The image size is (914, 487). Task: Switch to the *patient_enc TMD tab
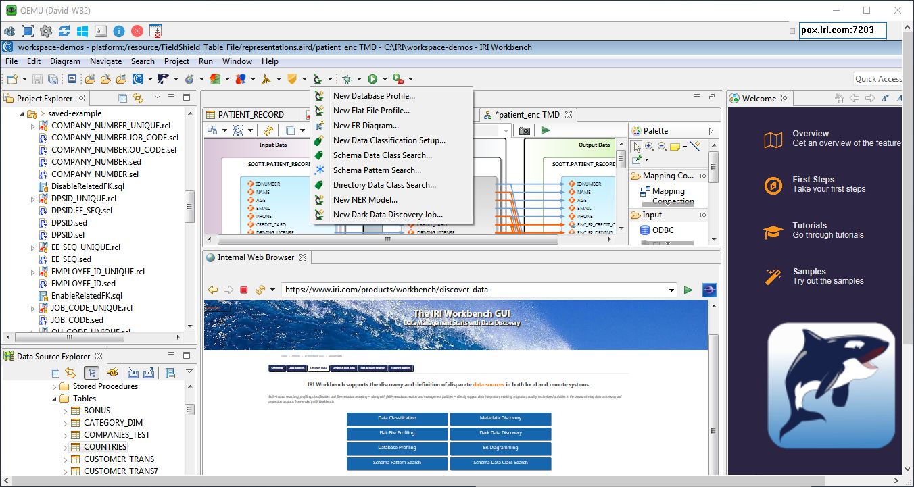(x=527, y=115)
